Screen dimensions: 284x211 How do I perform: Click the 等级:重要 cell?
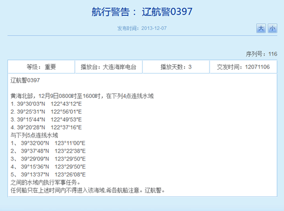pos(41,67)
